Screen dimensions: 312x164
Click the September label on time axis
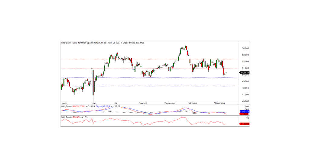coord(170,103)
